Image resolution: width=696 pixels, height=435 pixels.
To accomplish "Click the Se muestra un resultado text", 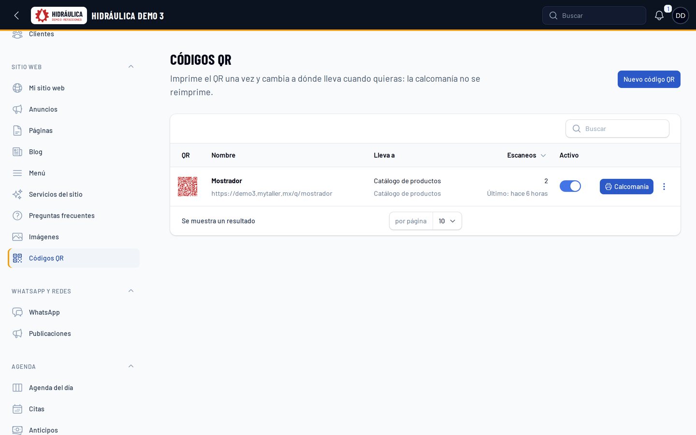I will click(x=218, y=221).
